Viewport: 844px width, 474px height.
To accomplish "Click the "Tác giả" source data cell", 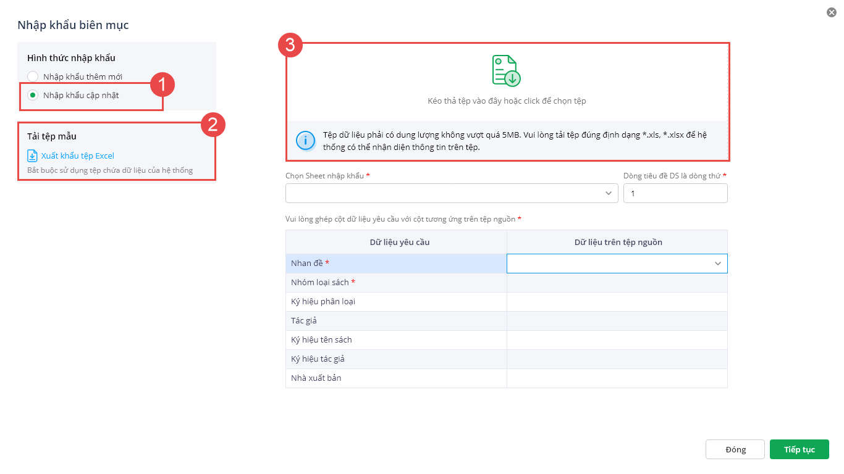I will 617,321.
